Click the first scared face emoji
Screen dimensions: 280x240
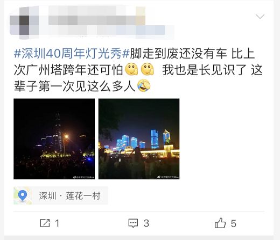131,69
